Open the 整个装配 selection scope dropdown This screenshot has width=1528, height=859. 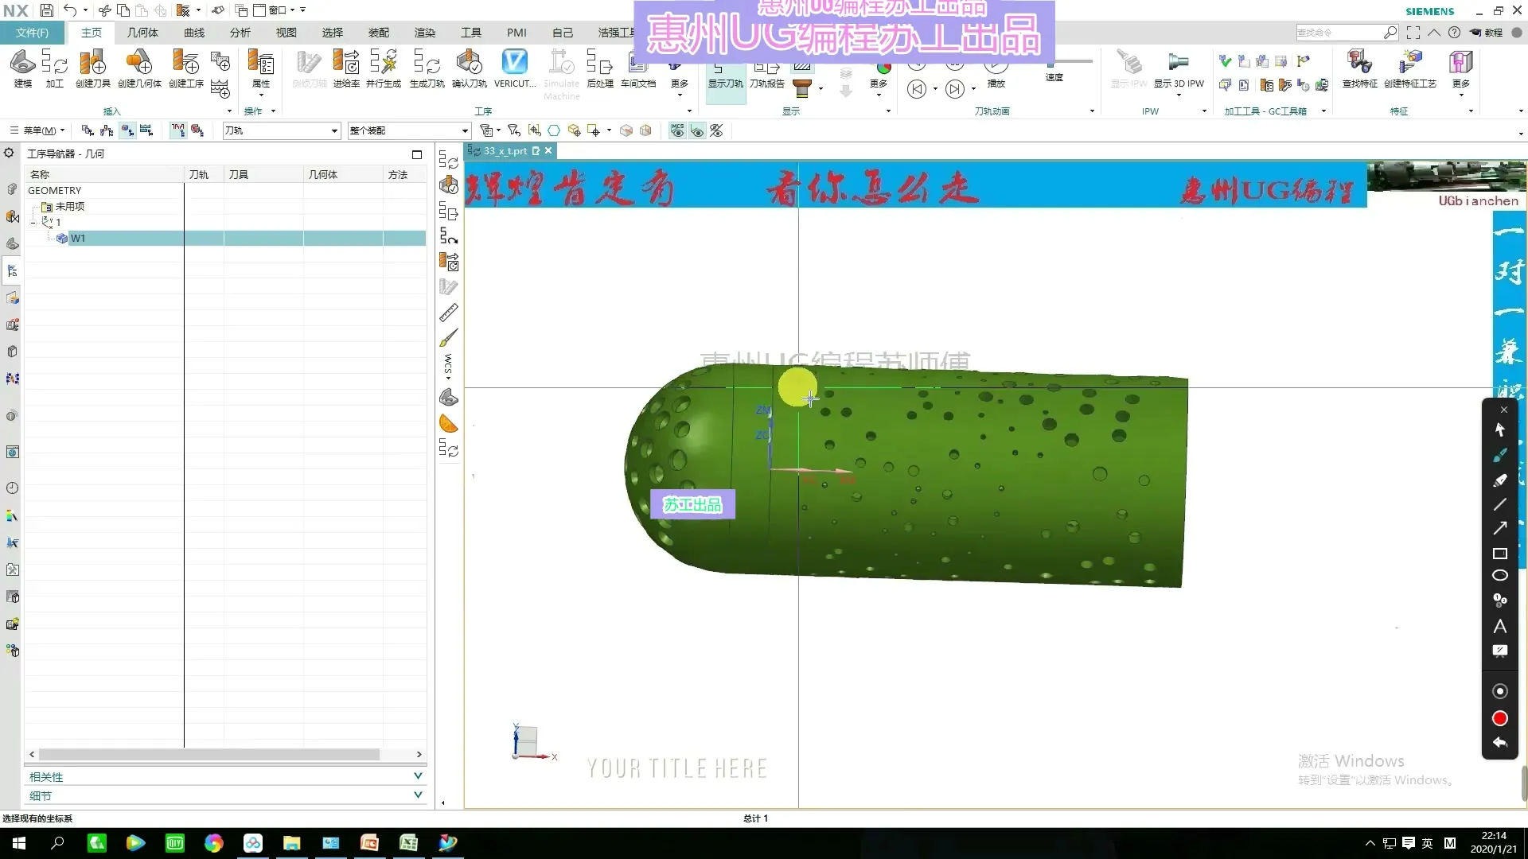[464, 130]
